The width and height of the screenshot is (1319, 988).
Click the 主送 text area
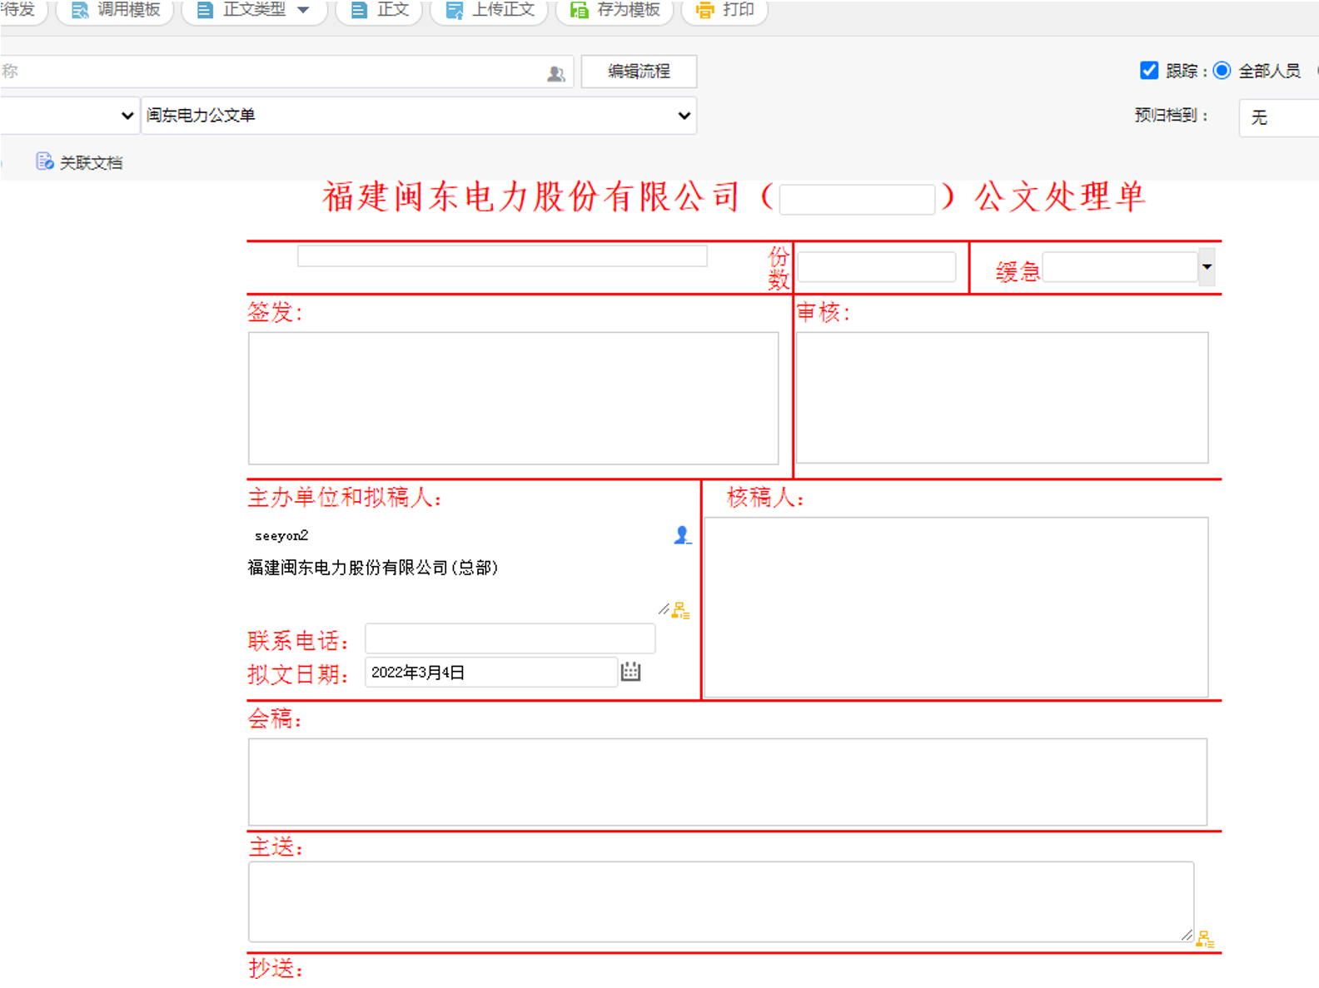click(x=721, y=902)
